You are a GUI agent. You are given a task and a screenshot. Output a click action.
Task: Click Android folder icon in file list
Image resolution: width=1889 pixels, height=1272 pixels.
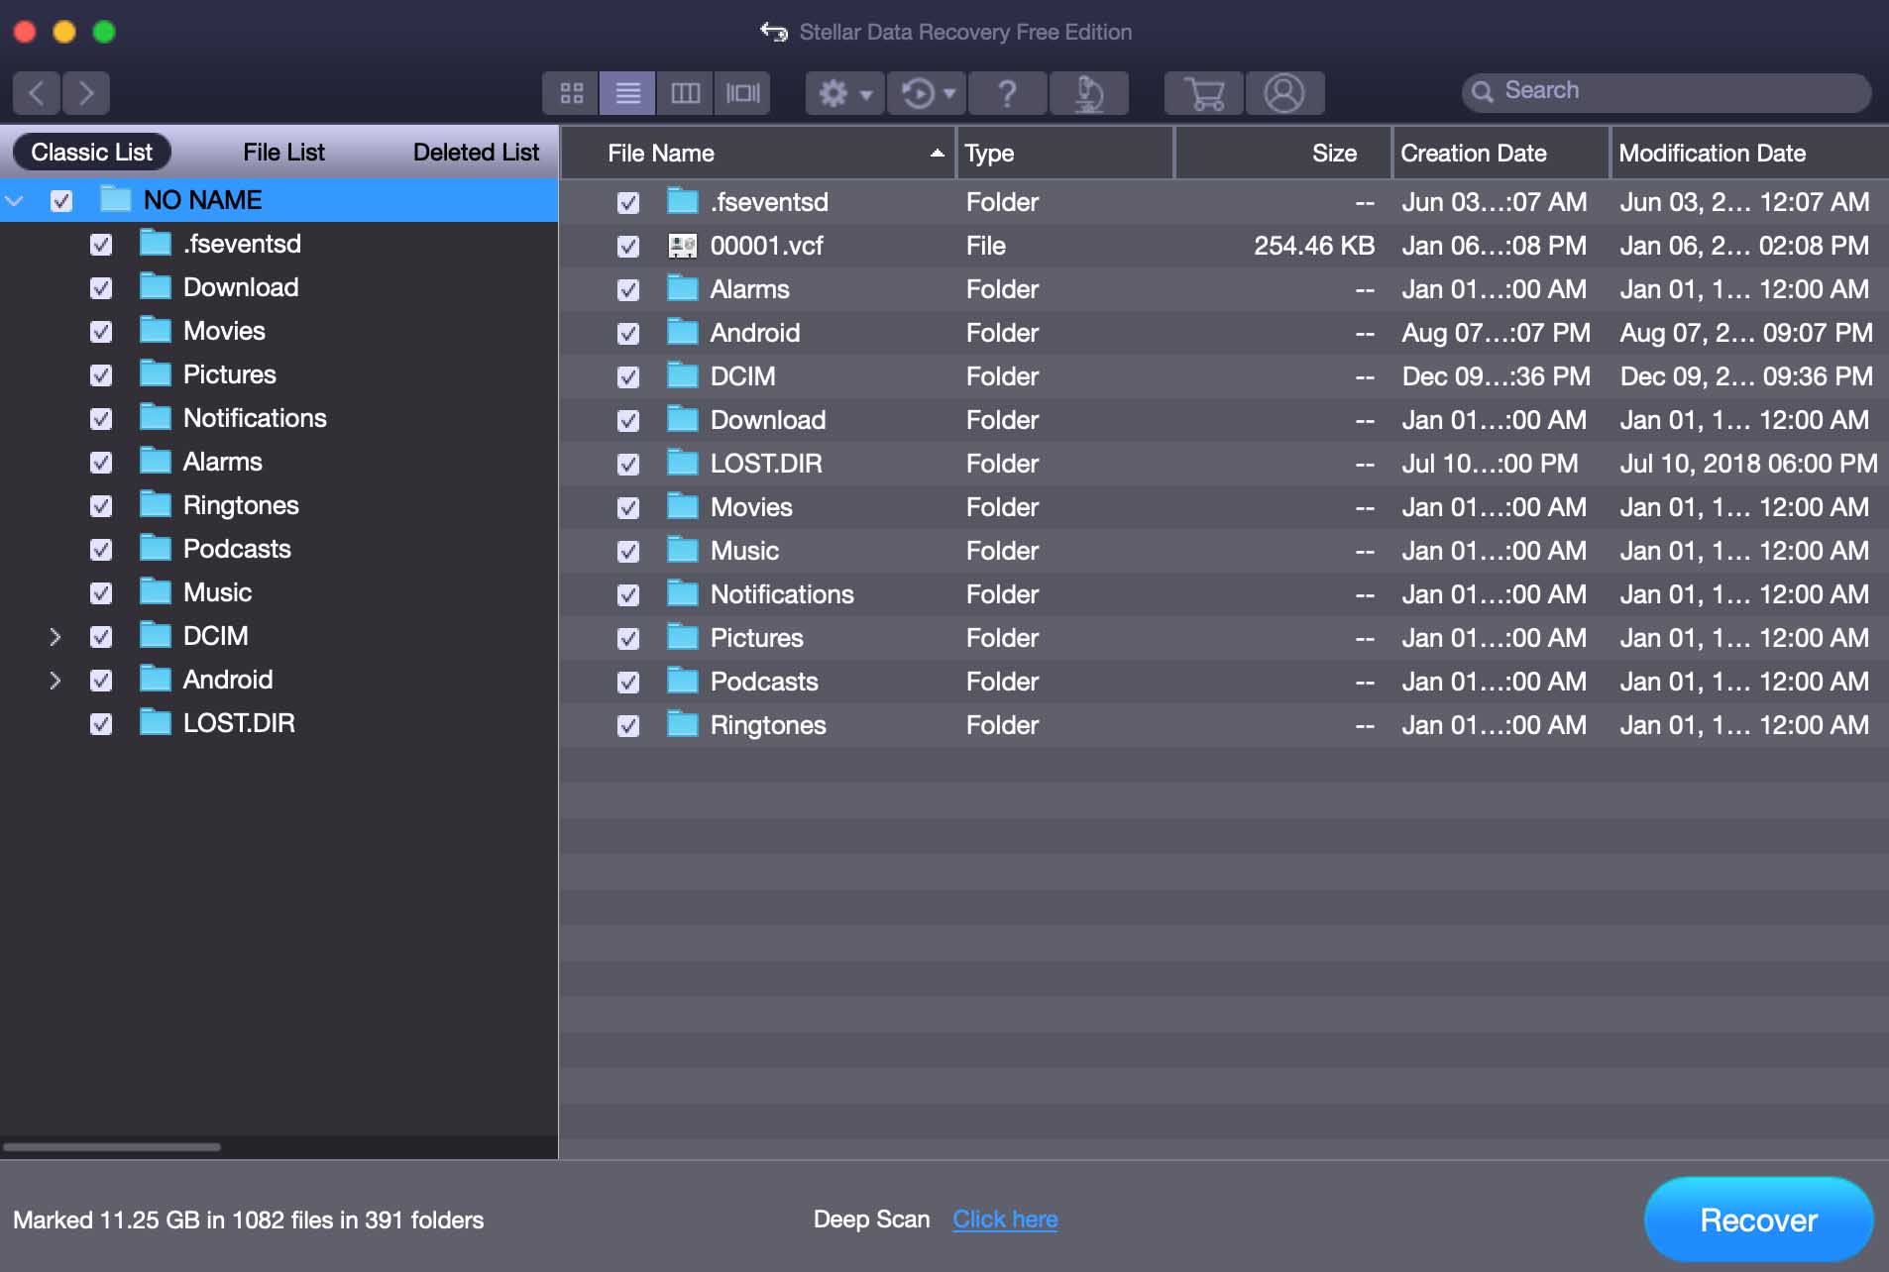tap(683, 332)
